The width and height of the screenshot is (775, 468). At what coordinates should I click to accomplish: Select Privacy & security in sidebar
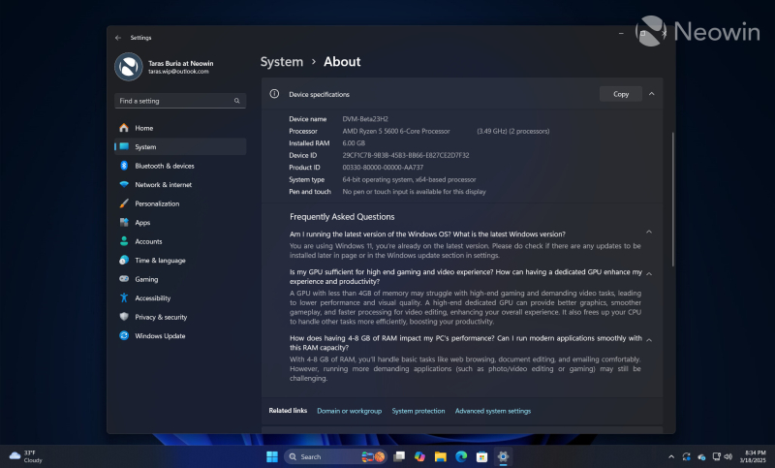[x=161, y=317]
